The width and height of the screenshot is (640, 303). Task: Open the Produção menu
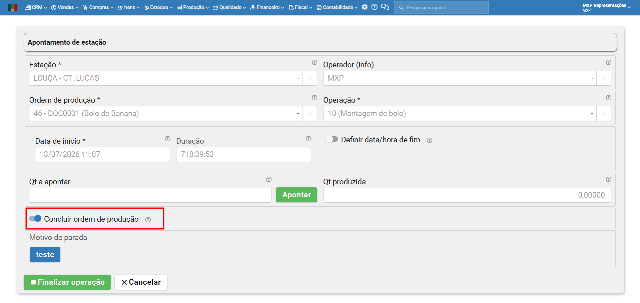point(193,7)
